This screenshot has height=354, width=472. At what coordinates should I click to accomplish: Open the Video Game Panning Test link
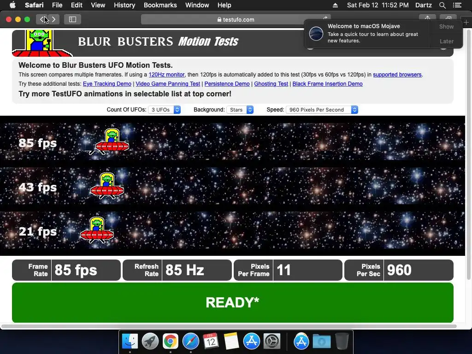(168, 84)
